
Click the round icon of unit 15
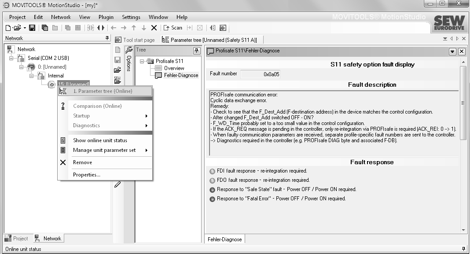(51, 85)
